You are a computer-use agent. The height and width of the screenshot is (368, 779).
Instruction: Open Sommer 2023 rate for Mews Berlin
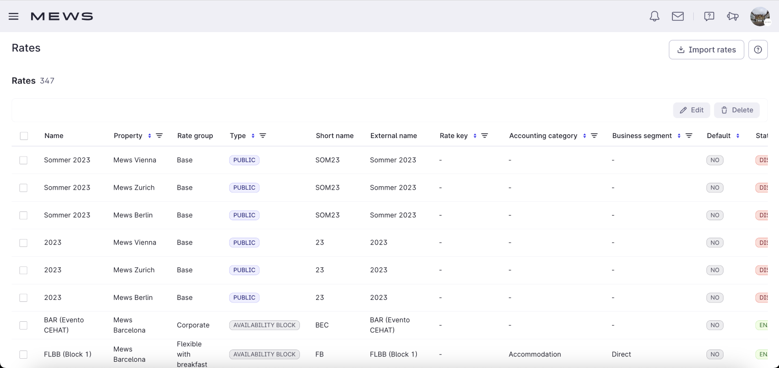[x=67, y=215]
